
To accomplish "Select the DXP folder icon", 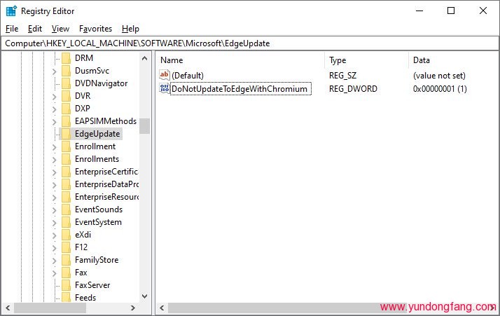I will [x=66, y=109].
